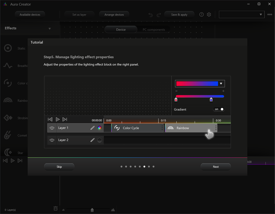
Task: Click Rainbow block's vertical dots handle
Action: click(216, 128)
